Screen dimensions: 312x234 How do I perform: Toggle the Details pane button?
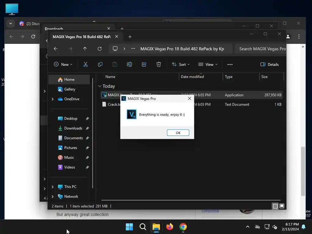[x=270, y=64]
